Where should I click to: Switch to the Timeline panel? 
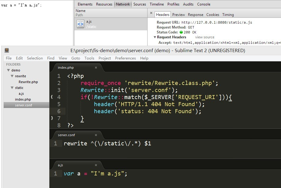157,4
